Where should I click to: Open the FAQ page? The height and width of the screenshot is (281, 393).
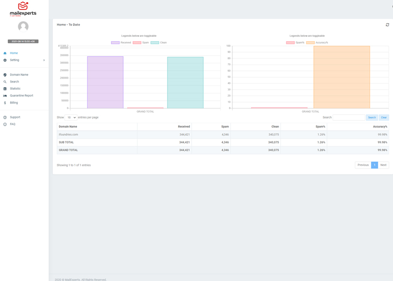[13, 124]
